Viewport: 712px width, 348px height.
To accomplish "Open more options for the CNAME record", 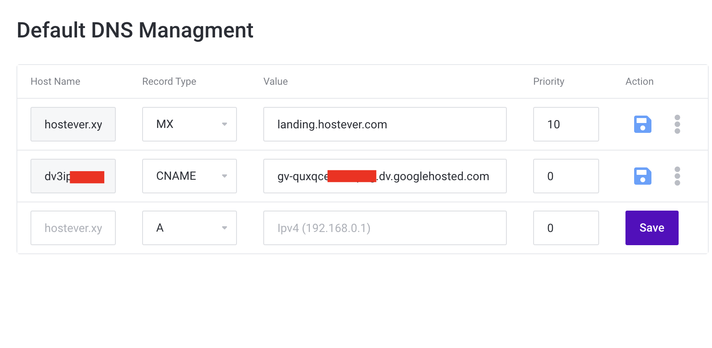I will point(677,176).
